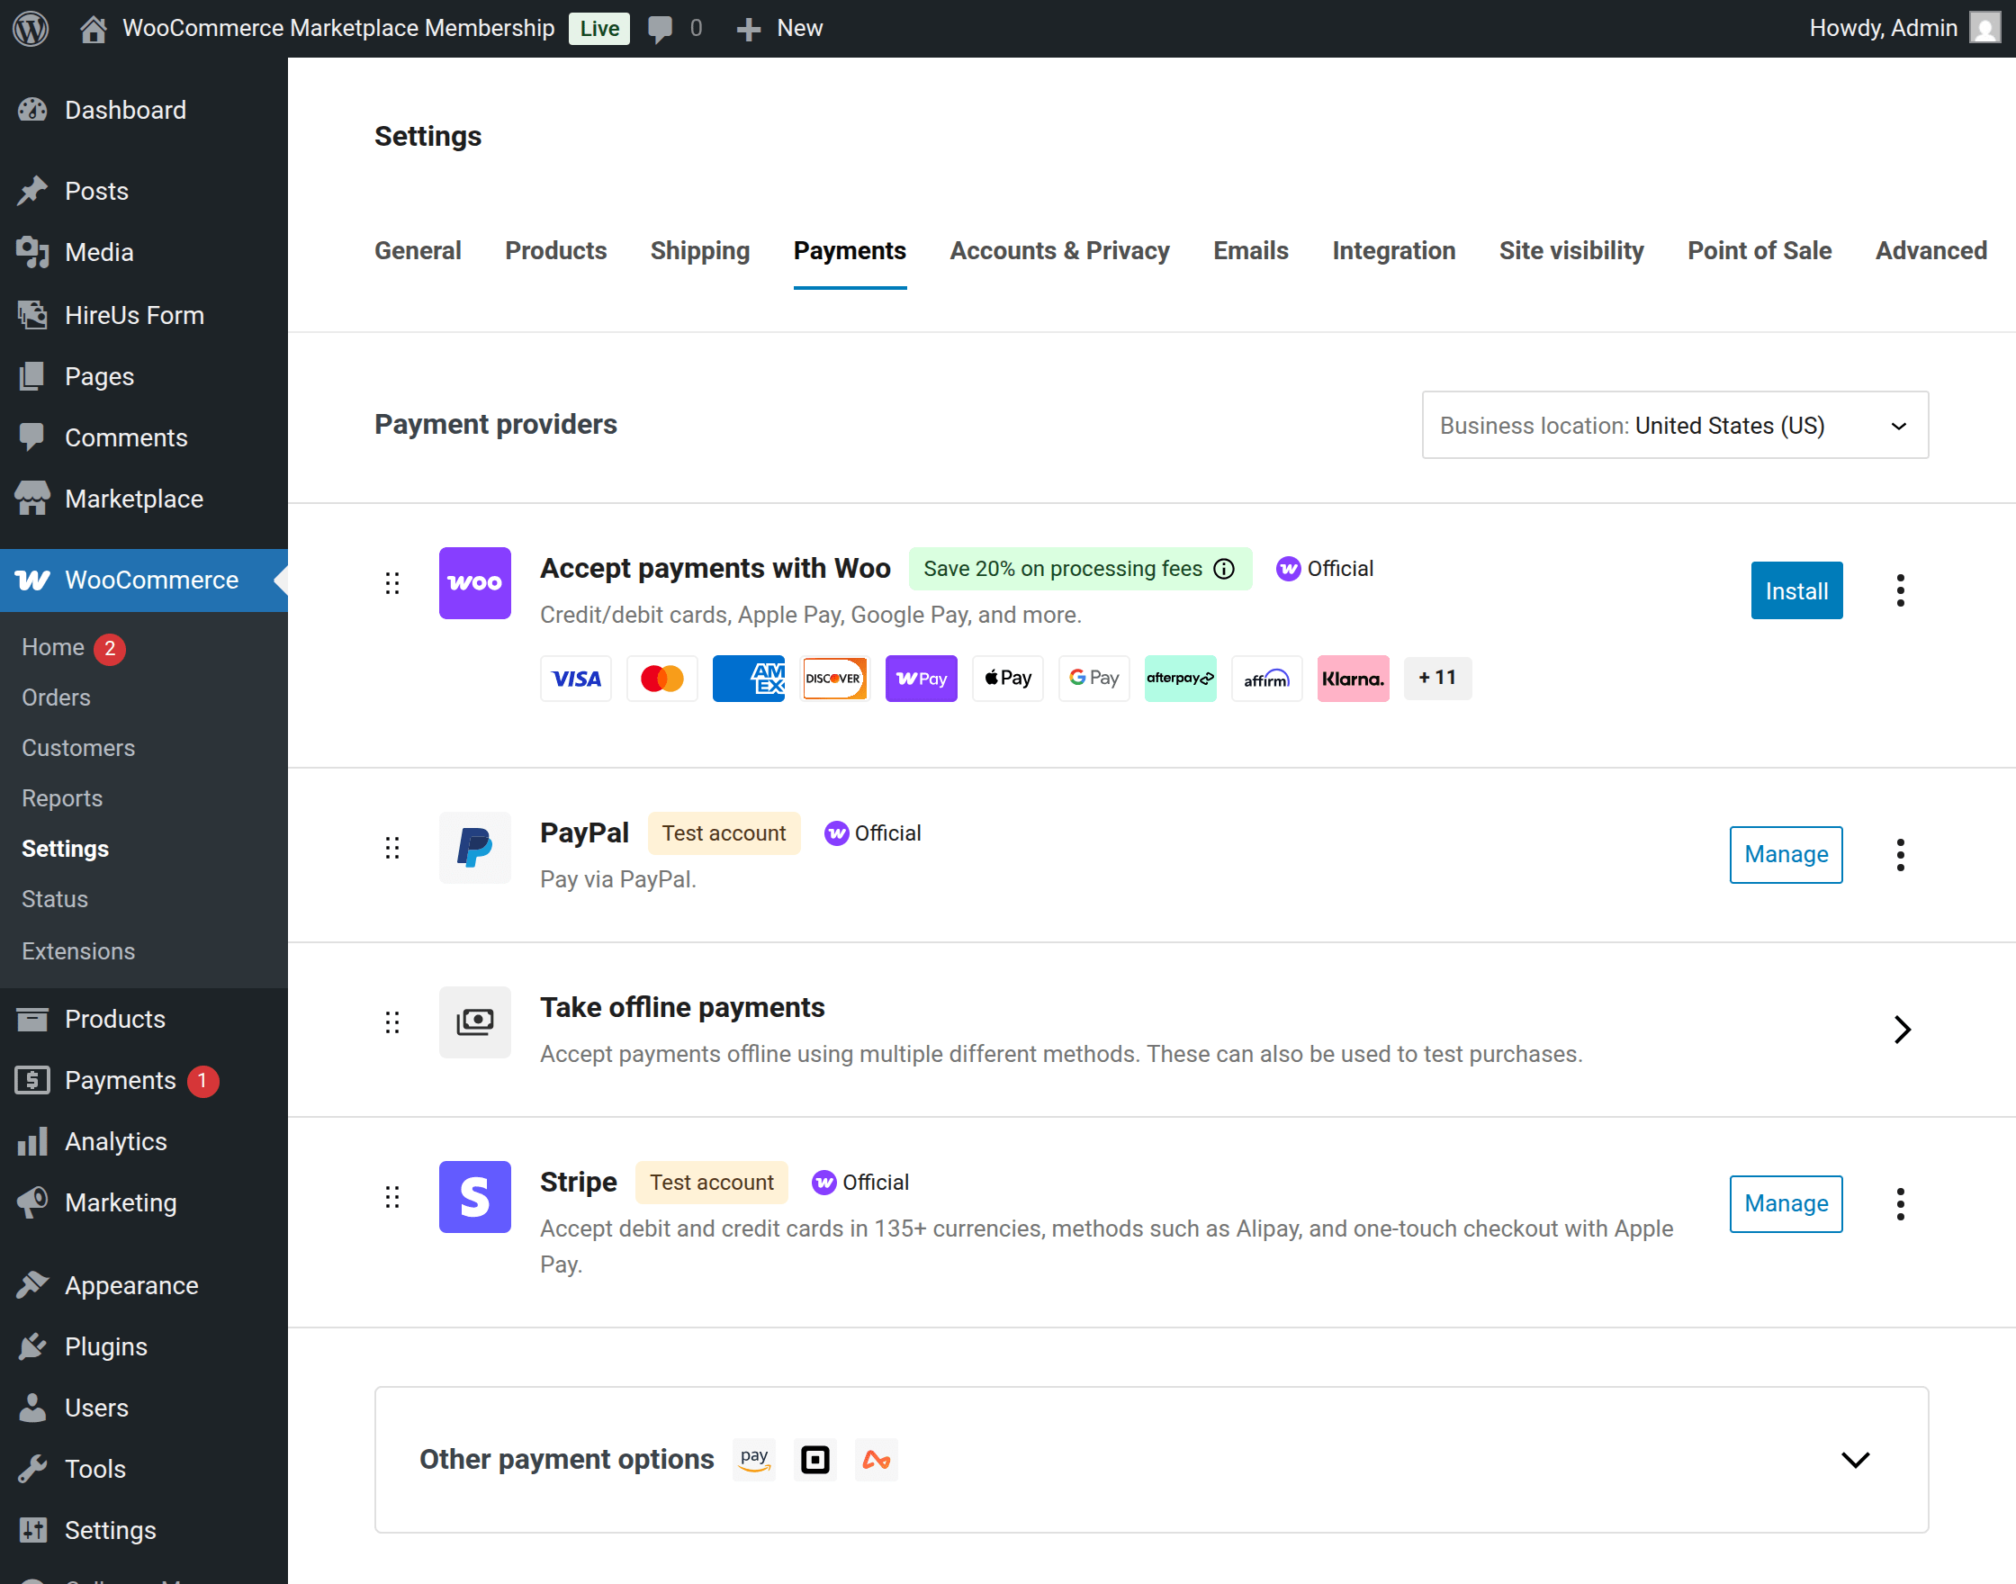Click the Stripe logo icon

[x=475, y=1196]
